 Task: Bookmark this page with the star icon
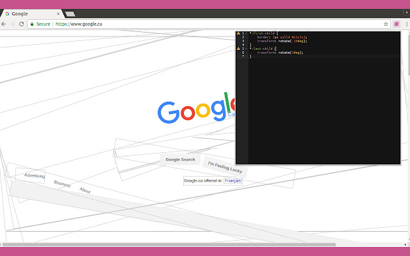pos(386,24)
